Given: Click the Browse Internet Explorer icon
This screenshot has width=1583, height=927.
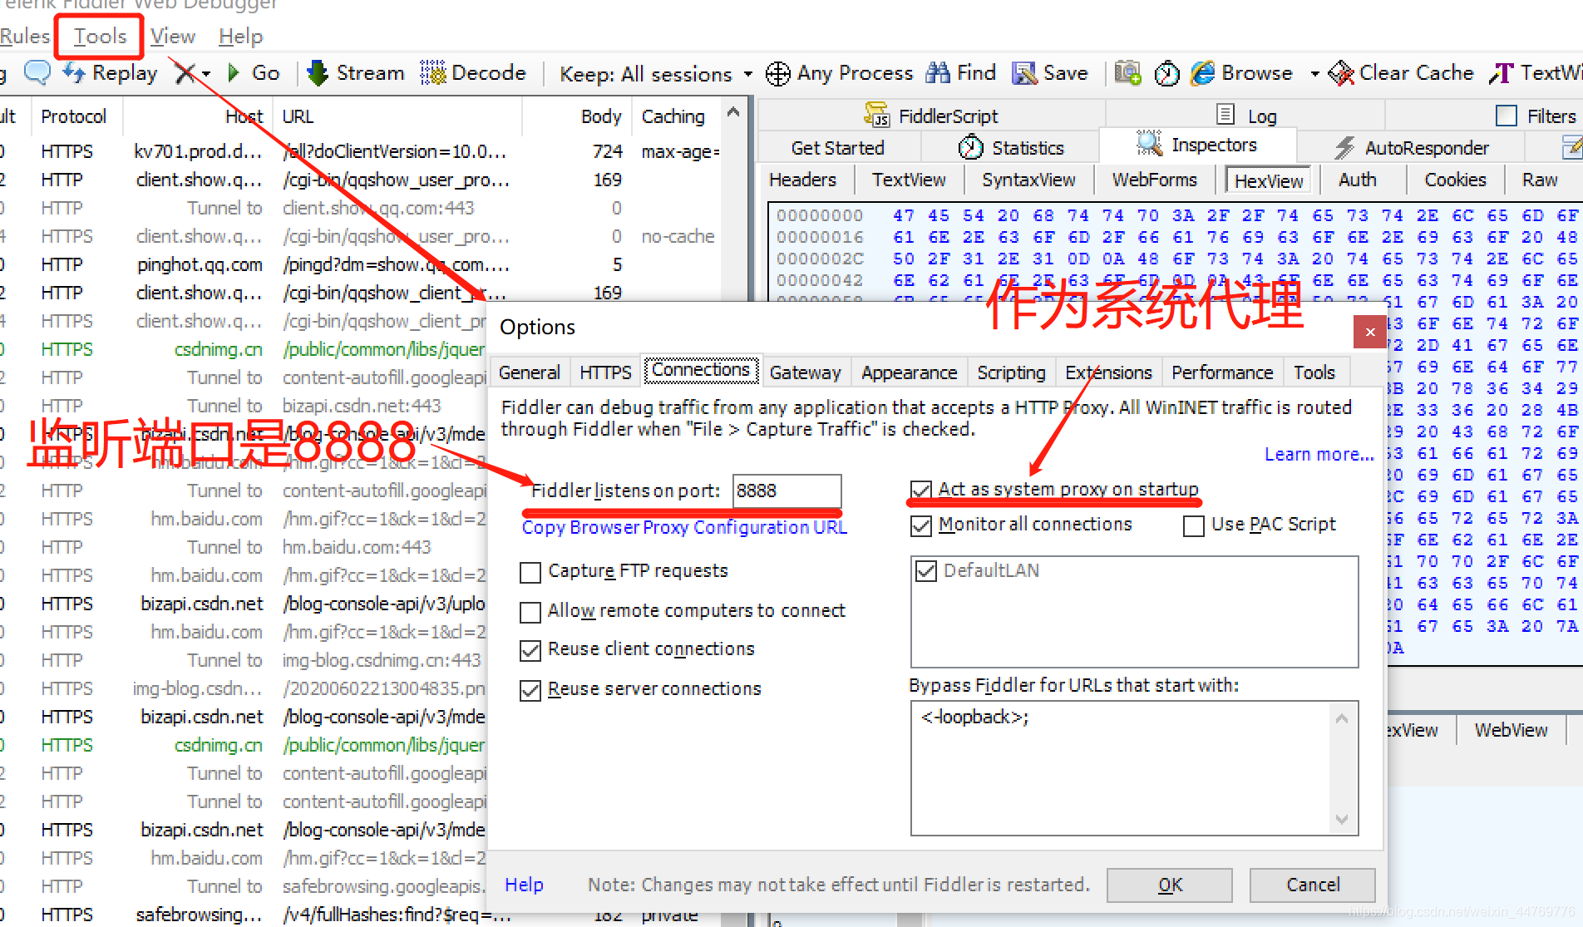Looking at the screenshot, I should 1202,73.
